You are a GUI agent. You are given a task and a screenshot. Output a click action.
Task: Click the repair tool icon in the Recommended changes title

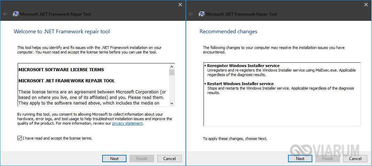click(x=202, y=14)
